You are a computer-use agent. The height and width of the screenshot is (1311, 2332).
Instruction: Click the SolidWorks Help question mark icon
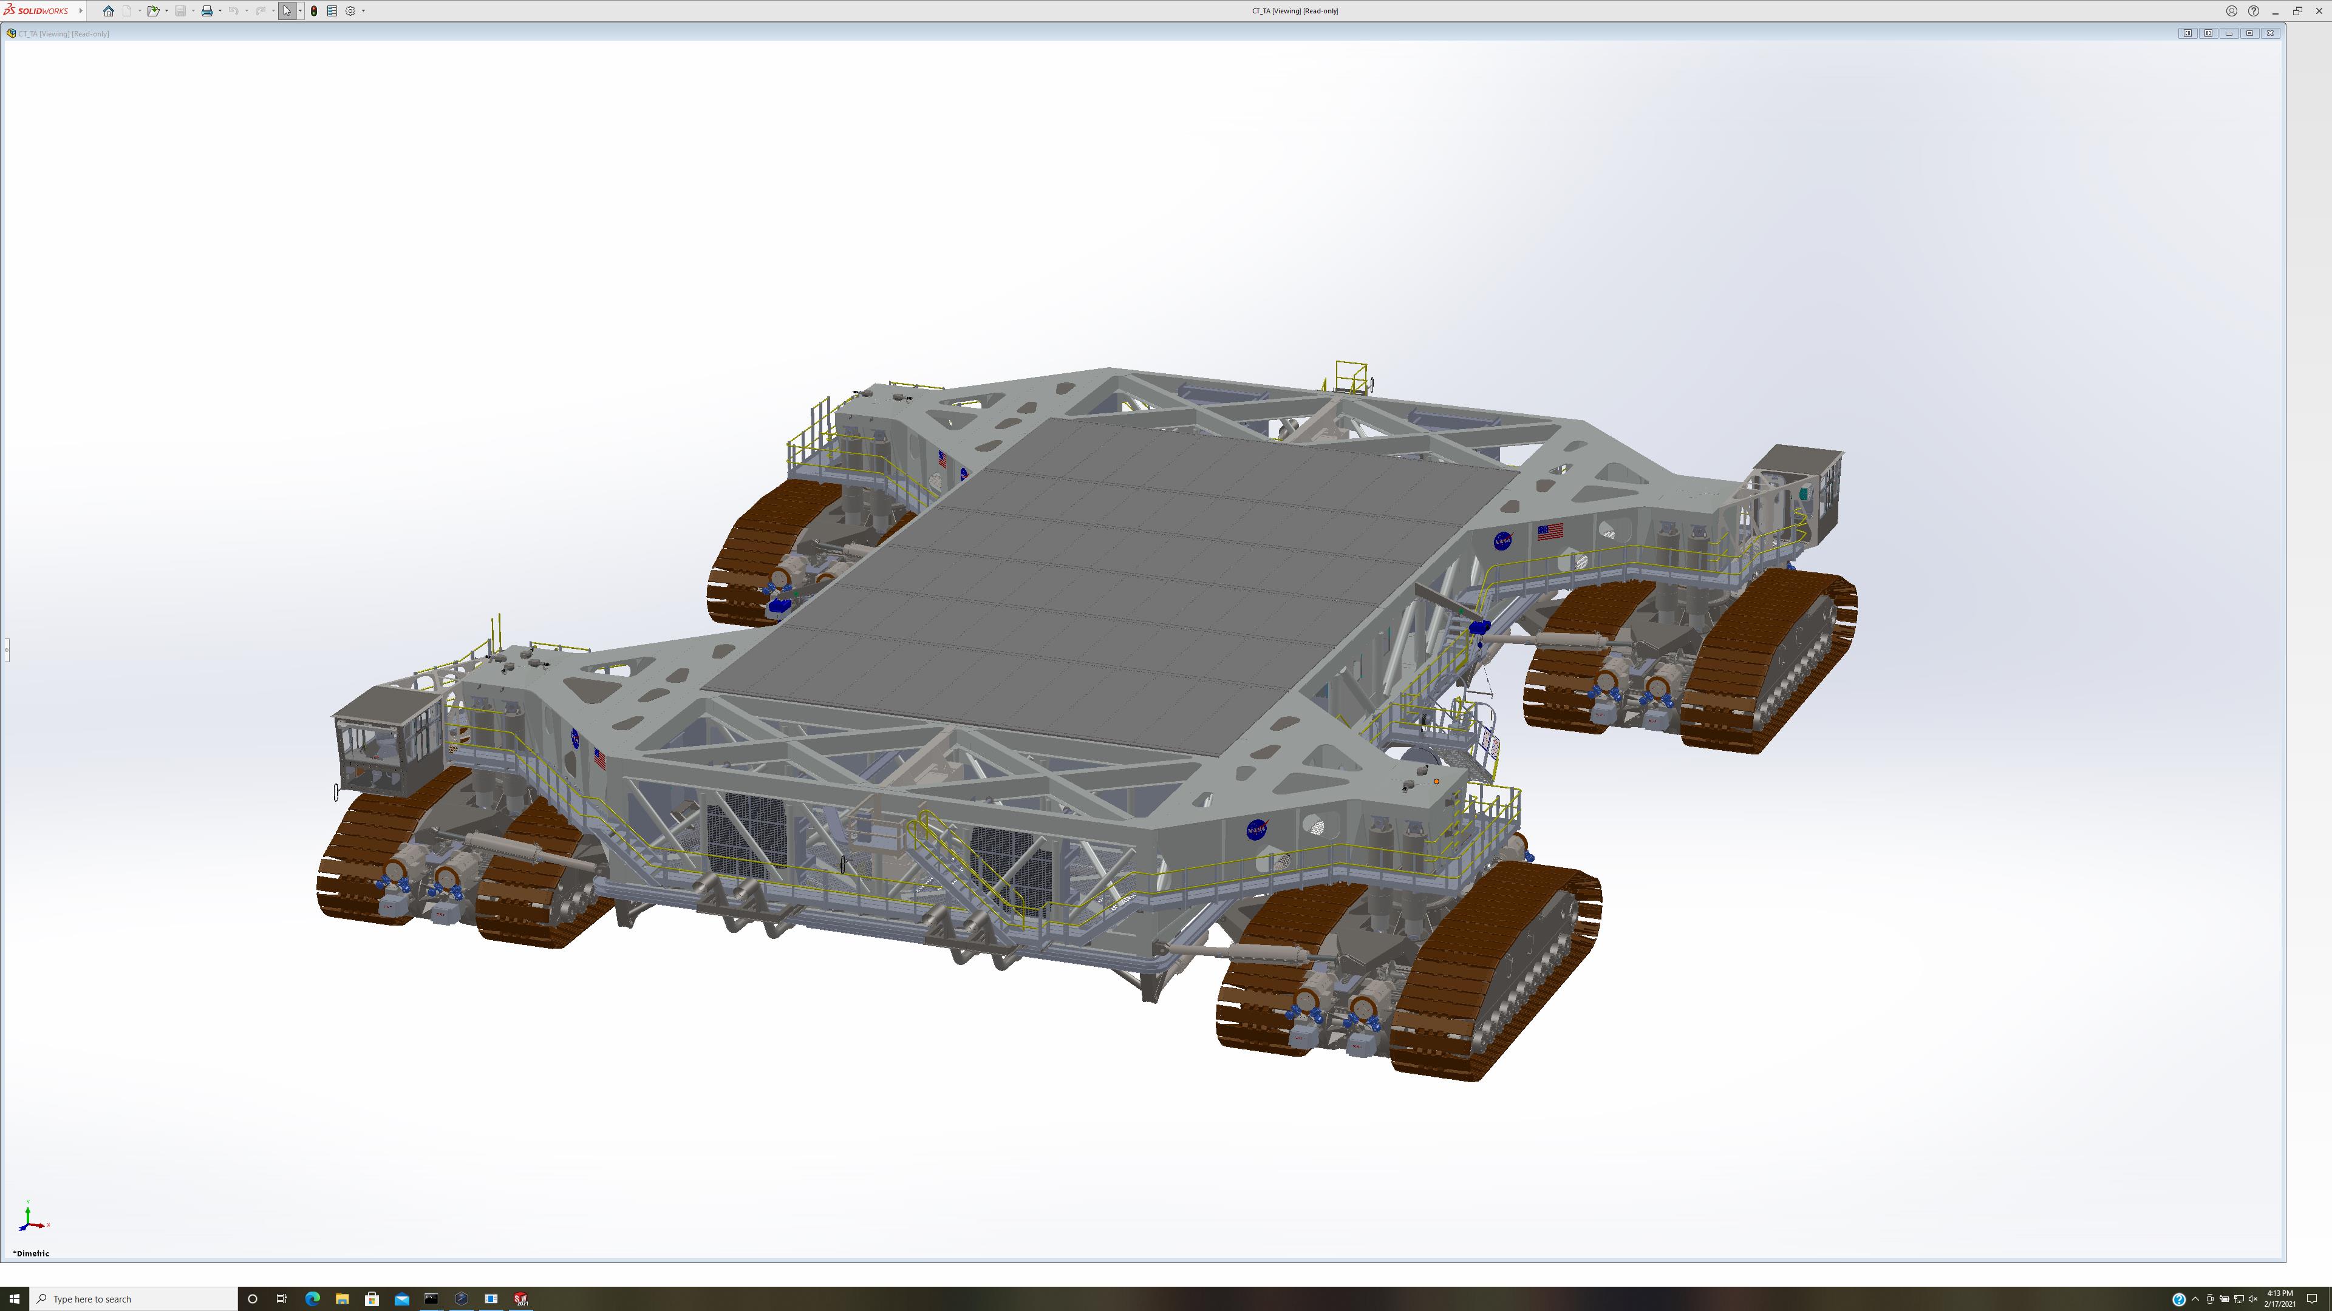(x=2253, y=11)
